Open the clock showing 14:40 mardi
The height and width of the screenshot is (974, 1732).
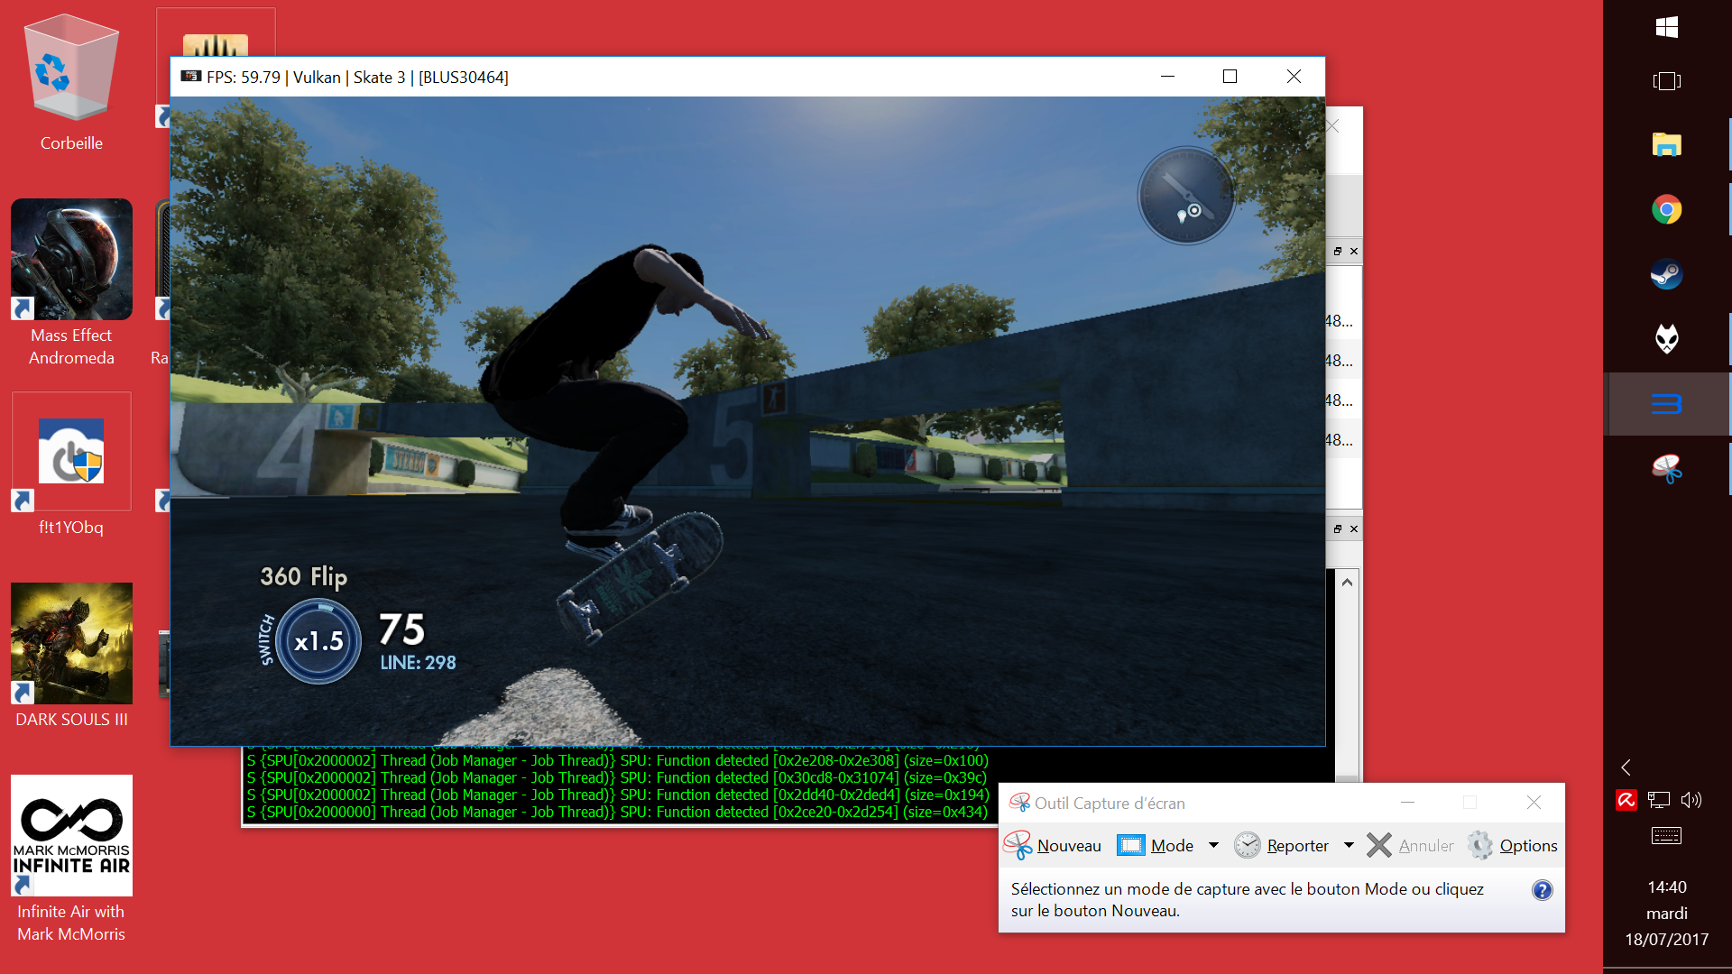point(1666,913)
